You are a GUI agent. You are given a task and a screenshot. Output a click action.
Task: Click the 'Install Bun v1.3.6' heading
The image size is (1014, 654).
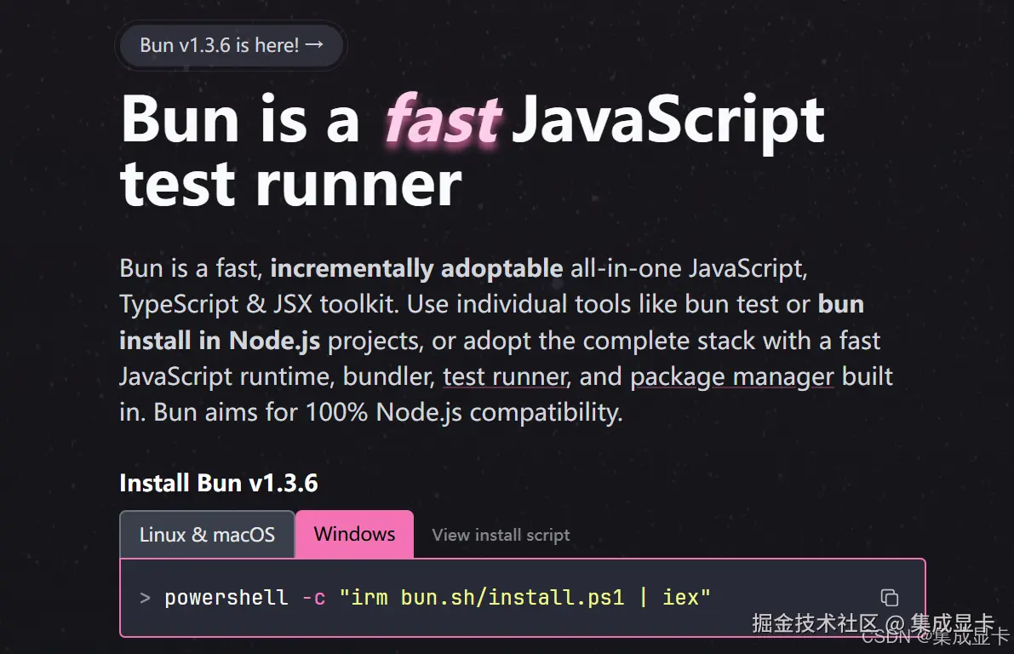tap(219, 483)
